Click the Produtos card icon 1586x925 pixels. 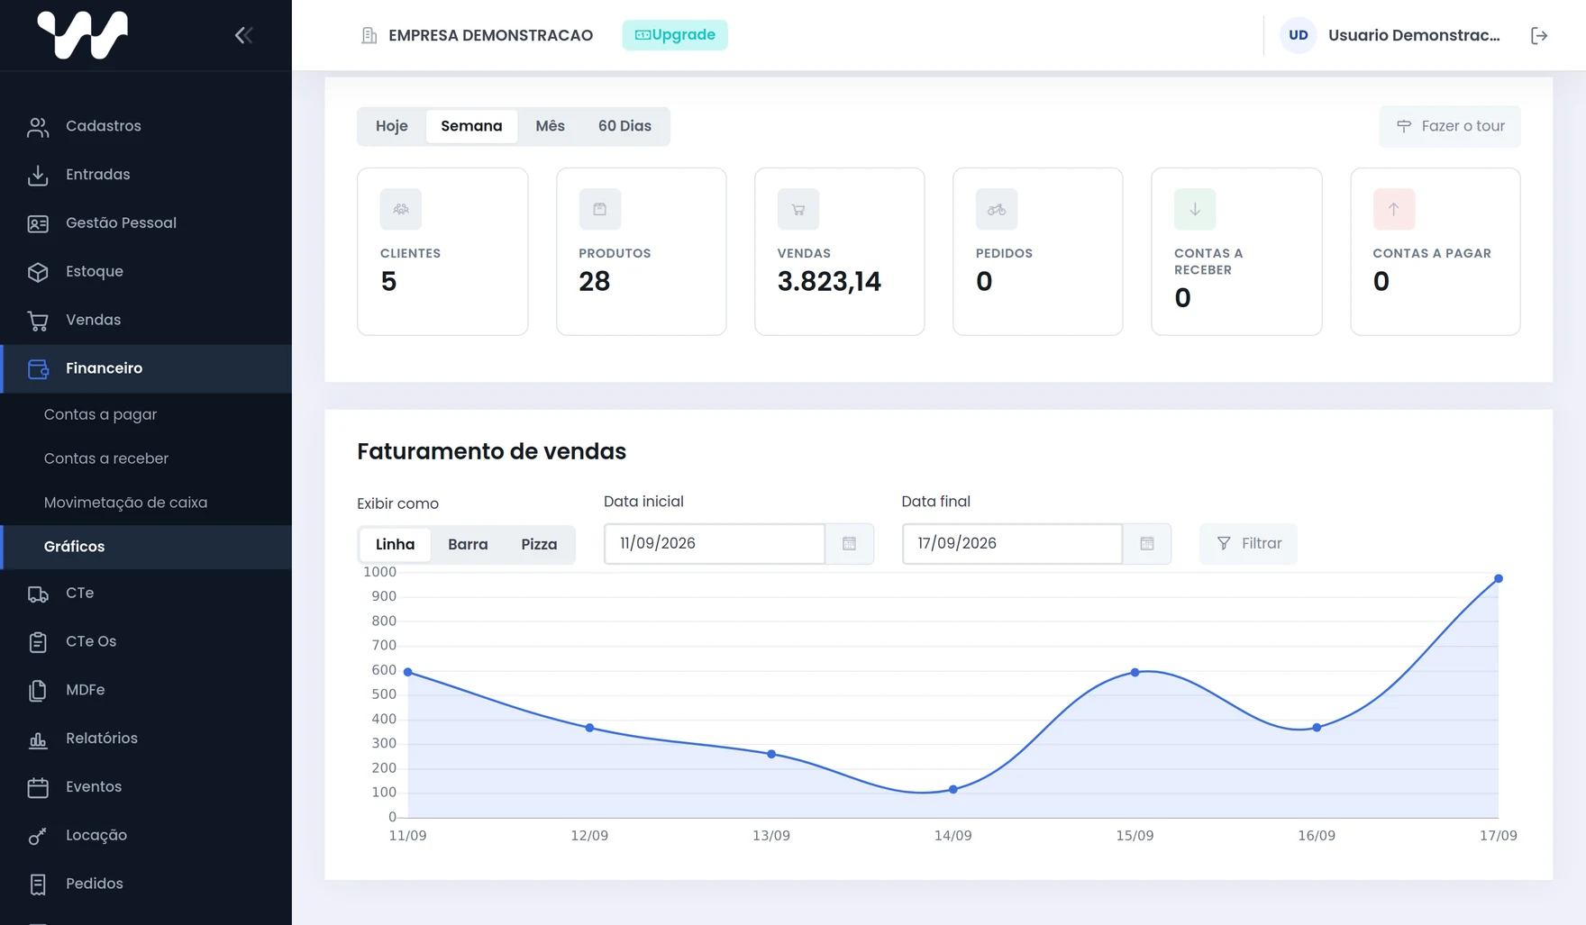[599, 209]
